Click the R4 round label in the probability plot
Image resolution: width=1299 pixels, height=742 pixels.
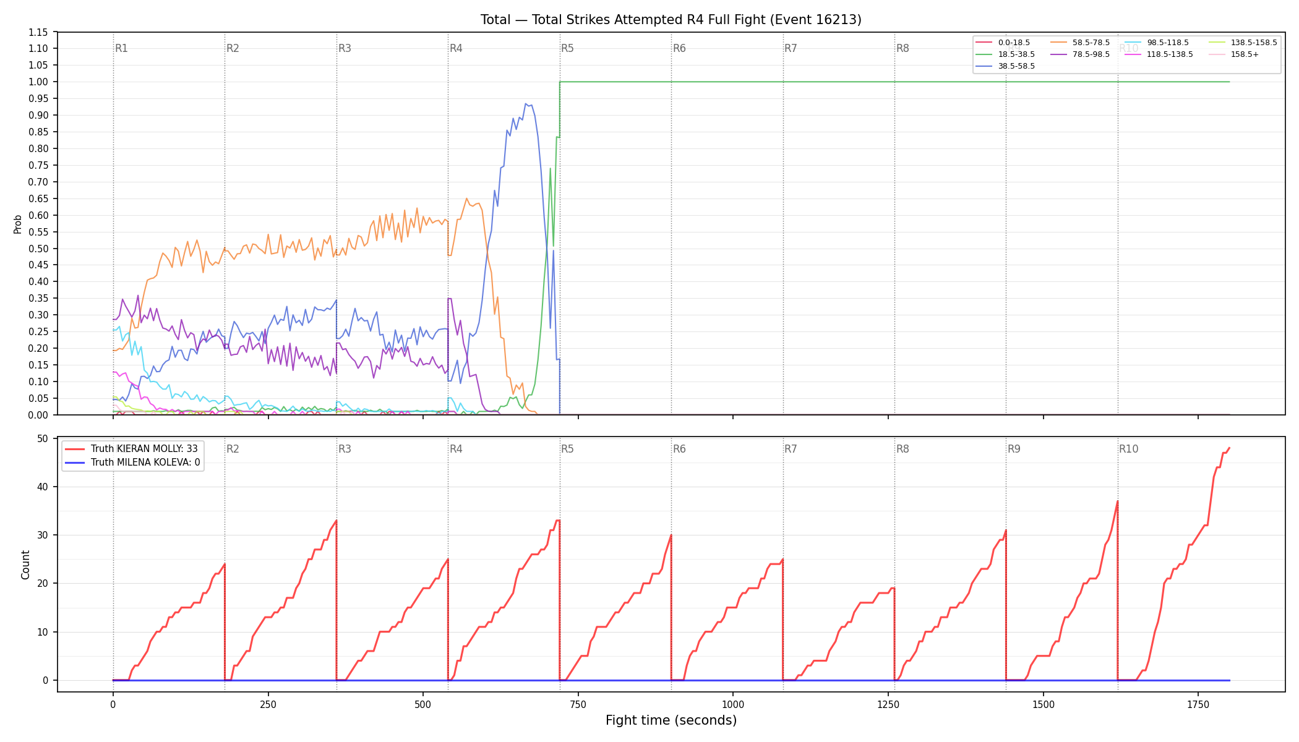456,48
